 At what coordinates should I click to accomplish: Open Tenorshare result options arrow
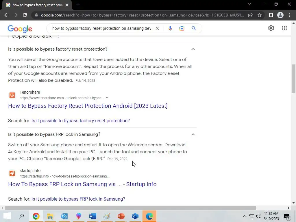107,98
